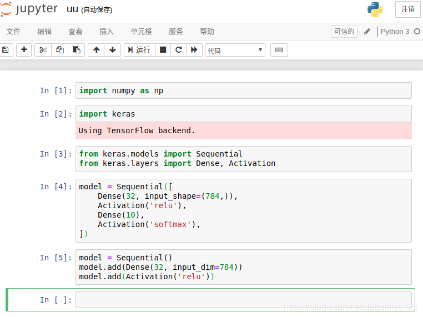Cut selected cell with scissors icon

point(43,50)
